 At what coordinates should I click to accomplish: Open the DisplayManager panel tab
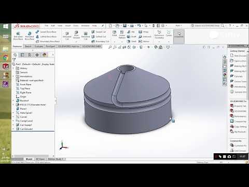click(44, 55)
